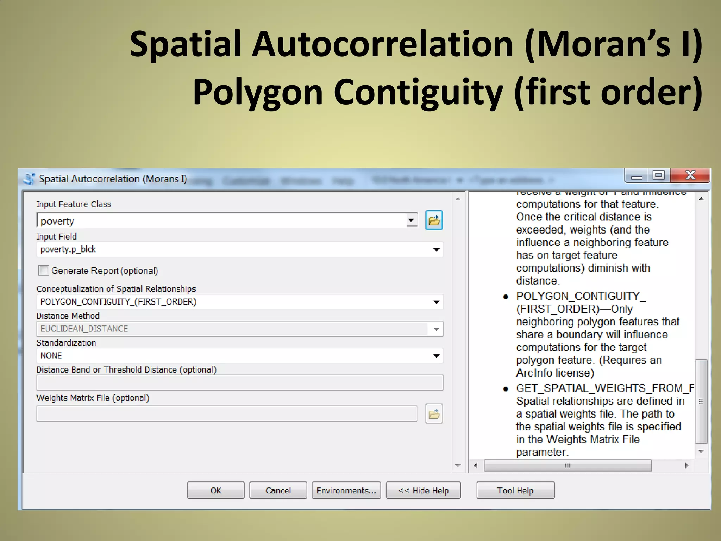Maximize the Spatial Autocorrelation dialog
721x541 pixels.
click(659, 175)
